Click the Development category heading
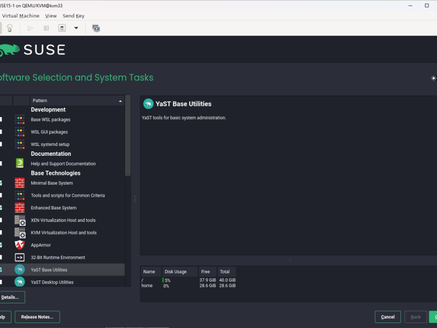 [x=48, y=110]
